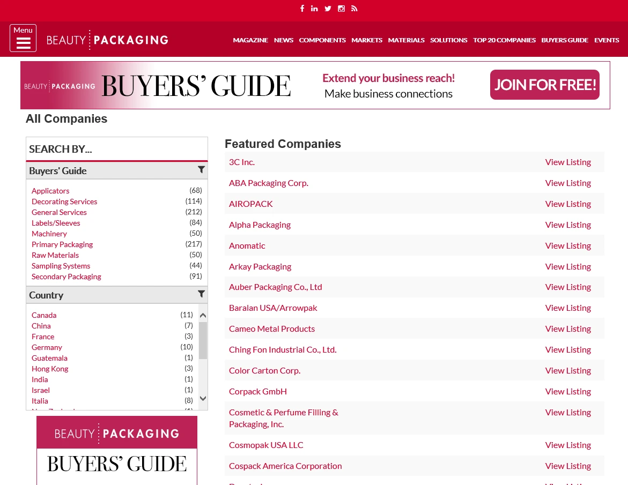Open ABA Packaging Corp. company link
This screenshot has height=485, width=628.
pos(269,183)
